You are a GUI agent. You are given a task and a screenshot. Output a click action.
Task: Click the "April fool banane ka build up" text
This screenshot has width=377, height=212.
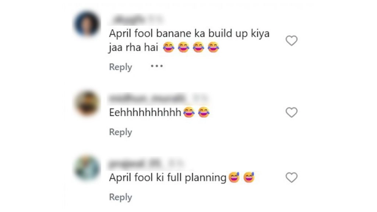coord(189,33)
